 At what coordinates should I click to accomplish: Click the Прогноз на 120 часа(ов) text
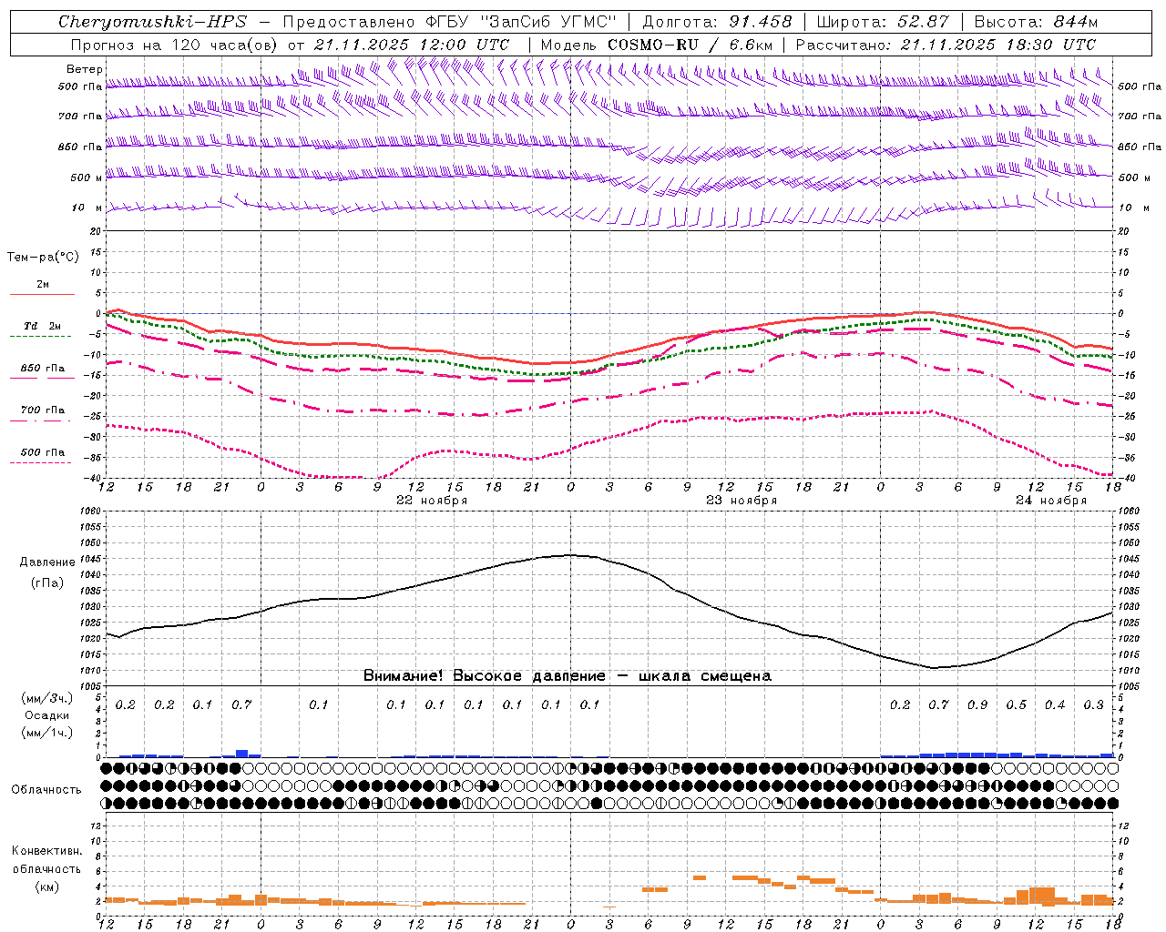[x=175, y=45]
